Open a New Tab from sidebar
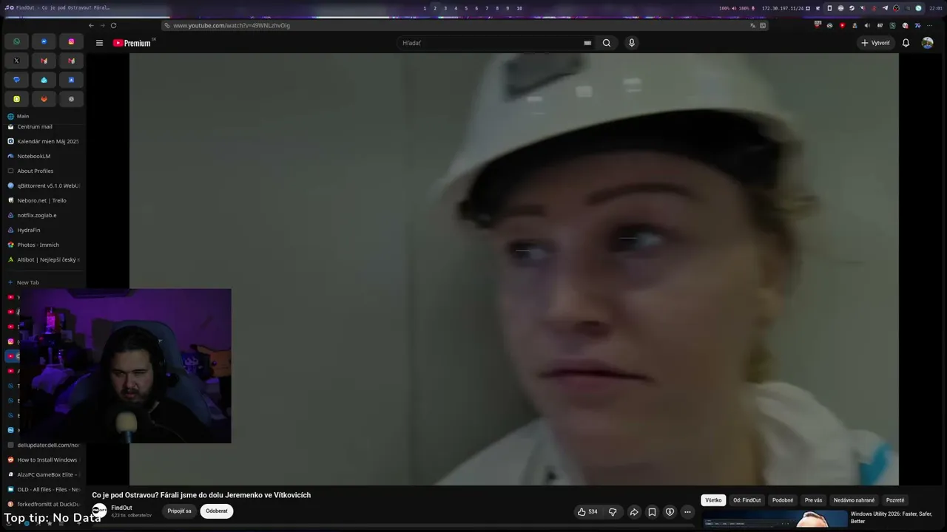The image size is (947, 532). [x=43, y=282]
